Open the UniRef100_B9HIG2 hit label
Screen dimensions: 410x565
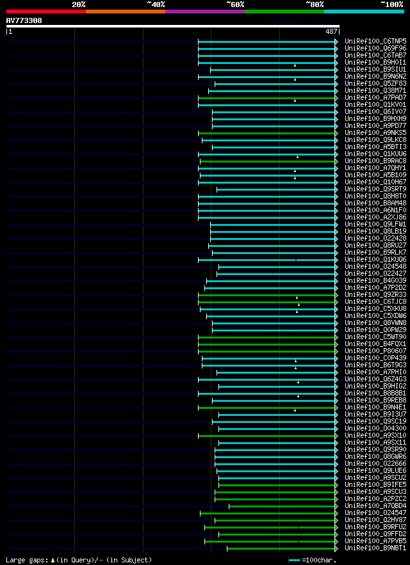(x=375, y=386)
